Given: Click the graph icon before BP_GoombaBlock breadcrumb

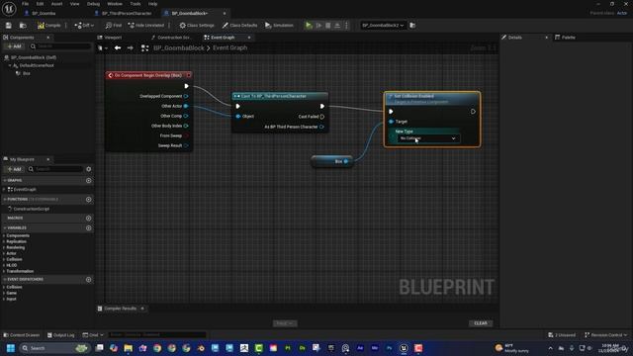Looking at the screenshot, I should click(145, 48).
